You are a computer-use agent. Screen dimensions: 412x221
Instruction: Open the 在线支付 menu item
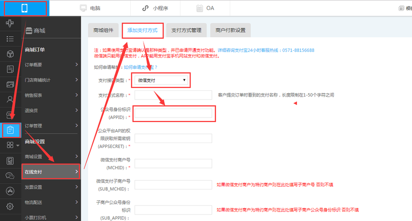(x=51, y=172)
